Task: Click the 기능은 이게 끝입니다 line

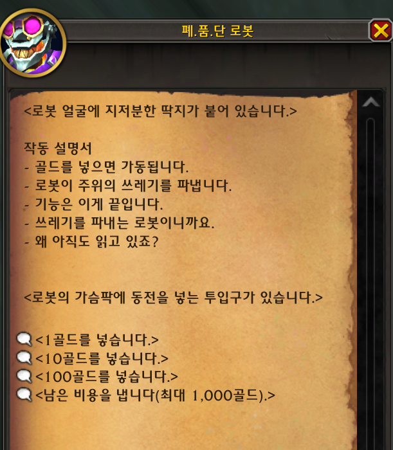Action: pos(93,204)
